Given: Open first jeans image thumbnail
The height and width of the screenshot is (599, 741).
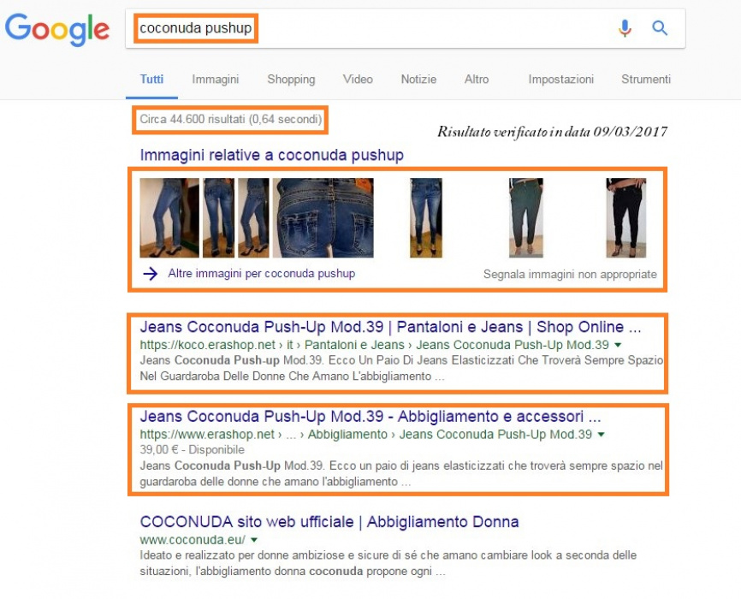Looking at the screenshot, I should pyautogui.click(x=169, y=218).
